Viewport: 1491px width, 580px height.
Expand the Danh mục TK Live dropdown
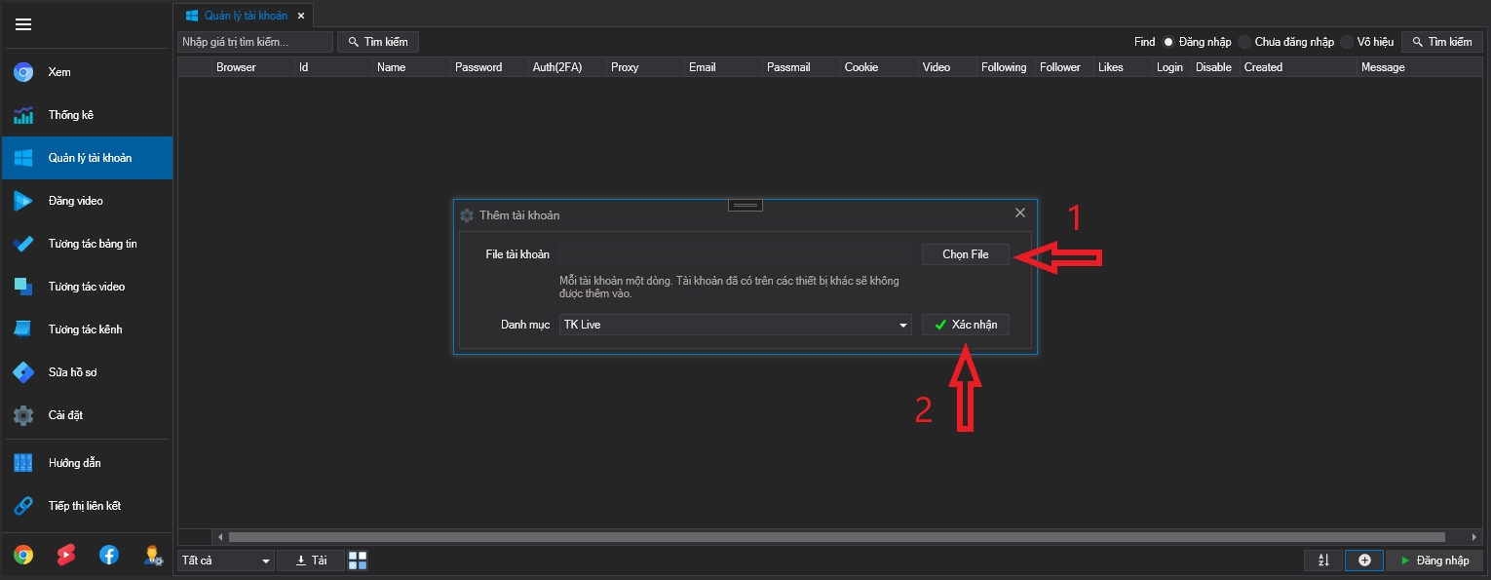[x=903, y=326]
